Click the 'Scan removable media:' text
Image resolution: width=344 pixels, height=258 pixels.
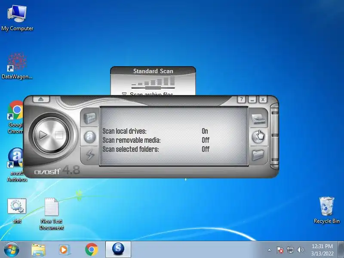coord(132,140)
